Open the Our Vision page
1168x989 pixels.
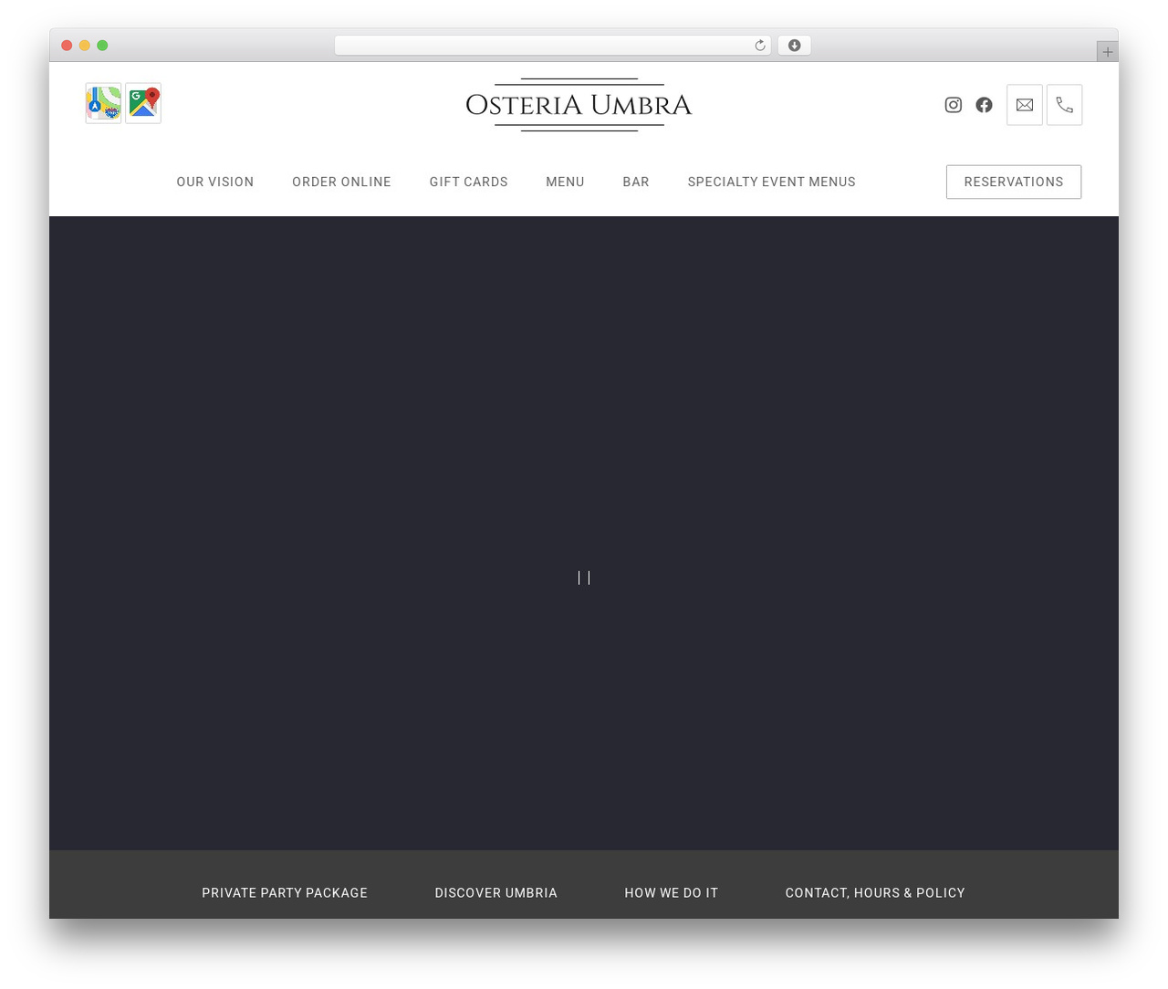[x=215, y=182]
